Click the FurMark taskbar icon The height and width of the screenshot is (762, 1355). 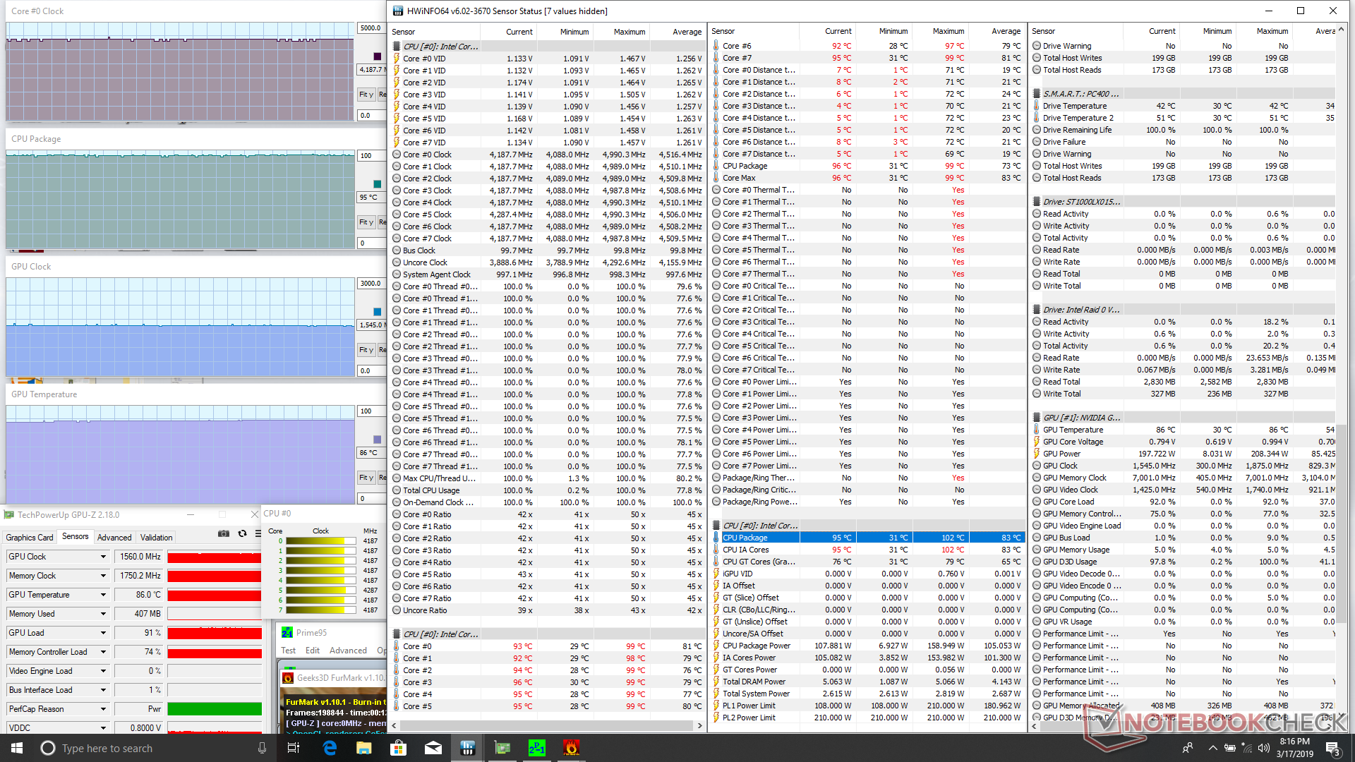(571, 748)
